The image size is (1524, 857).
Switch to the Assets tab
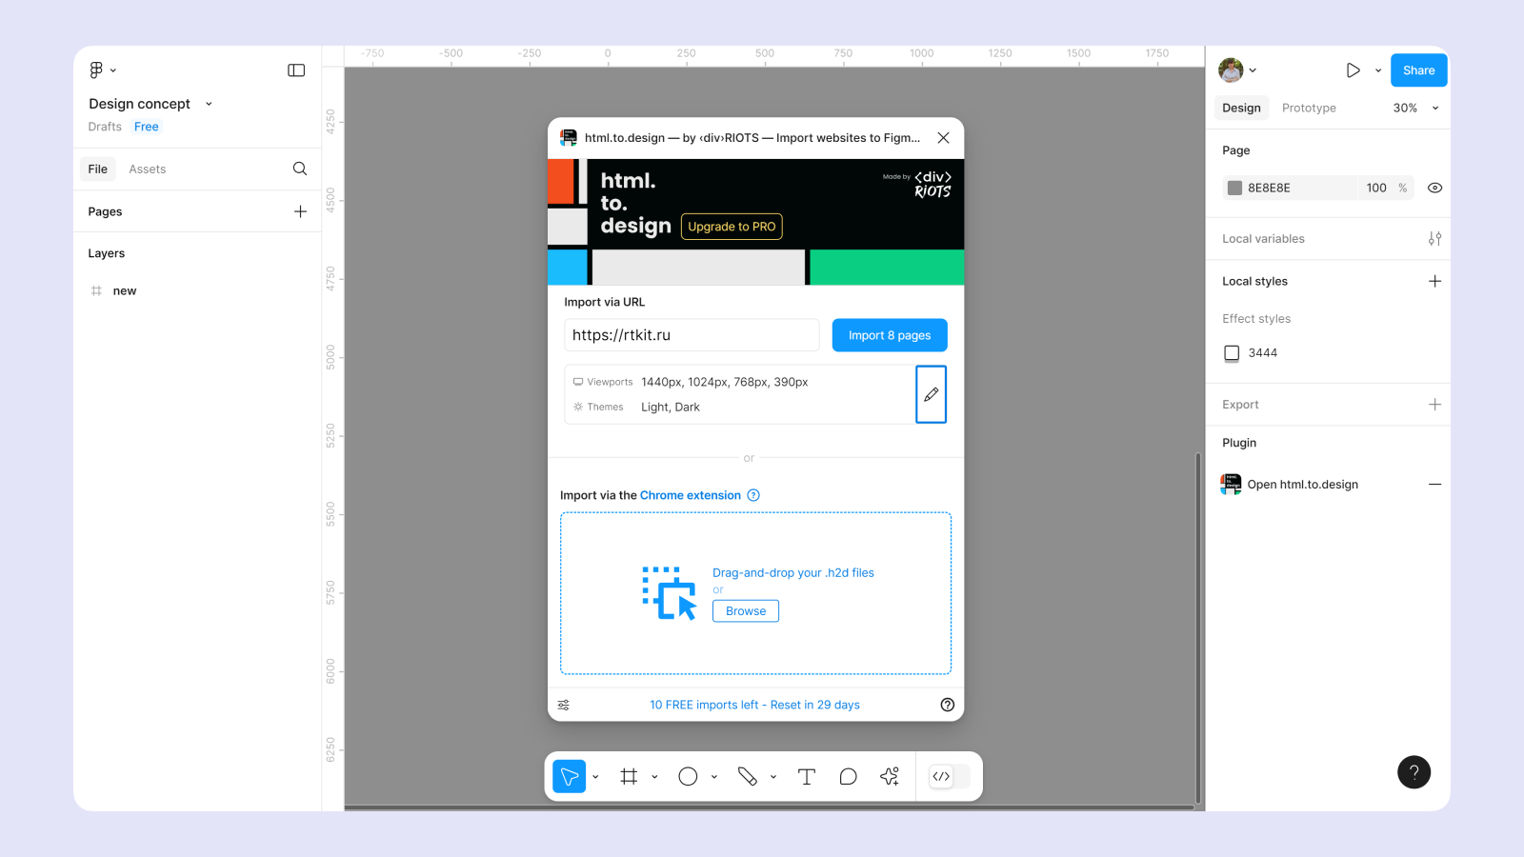pyautogui.click(x=147, y=169)
